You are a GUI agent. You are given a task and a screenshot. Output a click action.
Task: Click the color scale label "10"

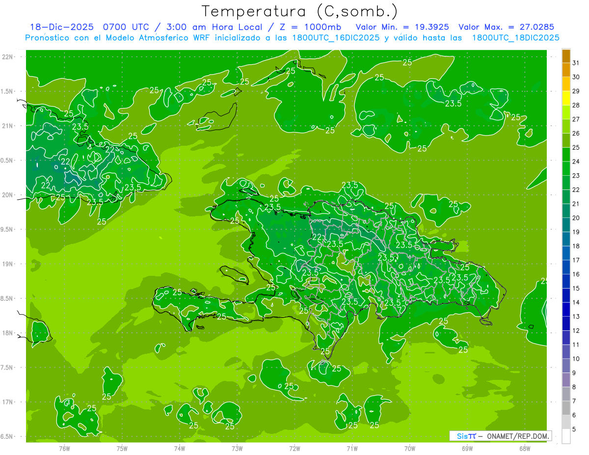pos(576,358)
